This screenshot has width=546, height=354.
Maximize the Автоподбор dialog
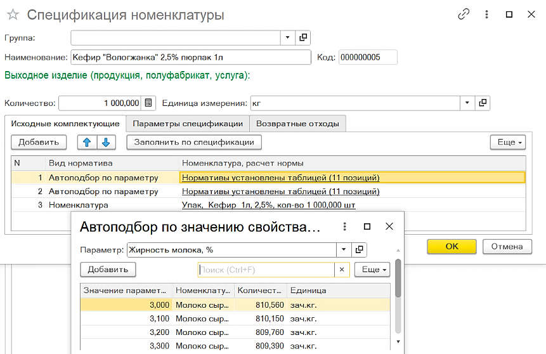point(367,226)
